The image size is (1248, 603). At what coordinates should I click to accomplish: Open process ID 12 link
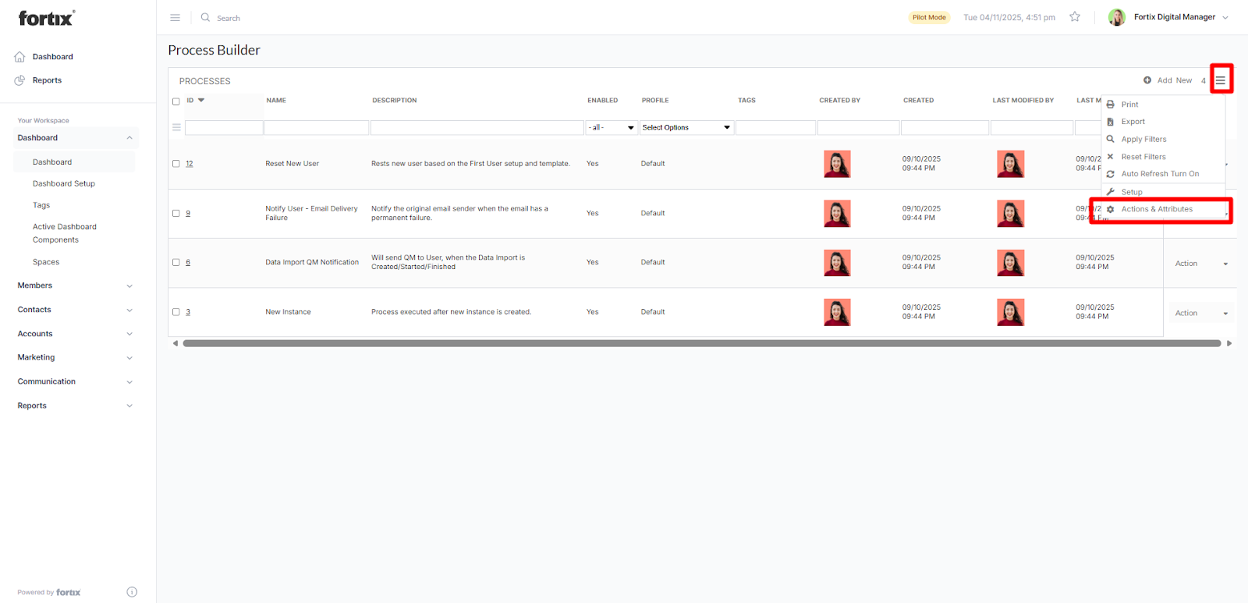(x=190, y=164)
